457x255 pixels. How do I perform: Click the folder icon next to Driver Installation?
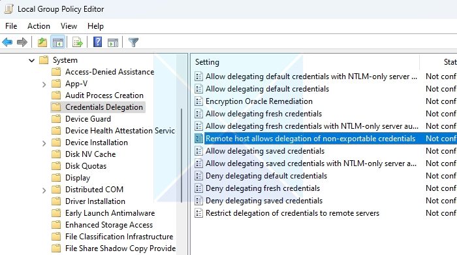[x=56, y=201]
